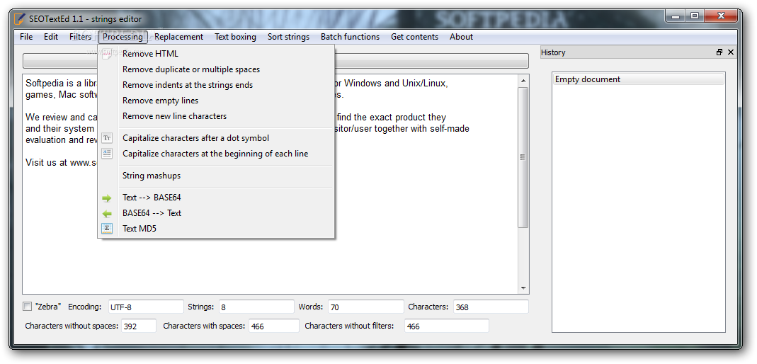The height and width of the screenshot is (364, 757).
Task: Click the green left-arrow BASE64 to Text icon
Action: click(107, 213)
